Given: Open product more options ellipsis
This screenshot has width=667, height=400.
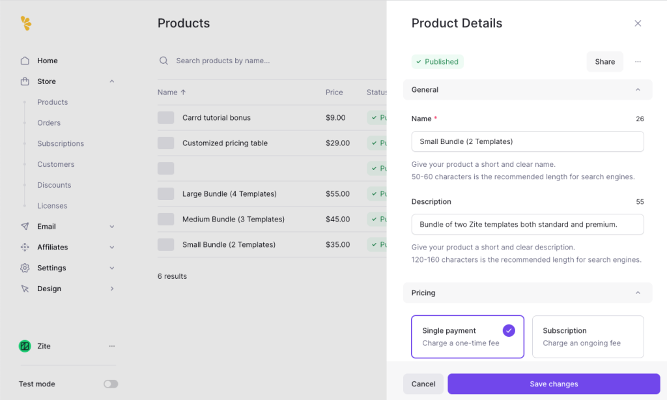Looking at the screenshot, I should [638, 62].
